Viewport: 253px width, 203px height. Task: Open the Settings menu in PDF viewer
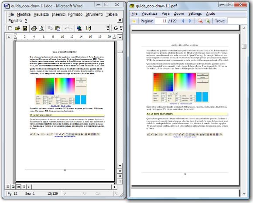click(x=195, y=14)
